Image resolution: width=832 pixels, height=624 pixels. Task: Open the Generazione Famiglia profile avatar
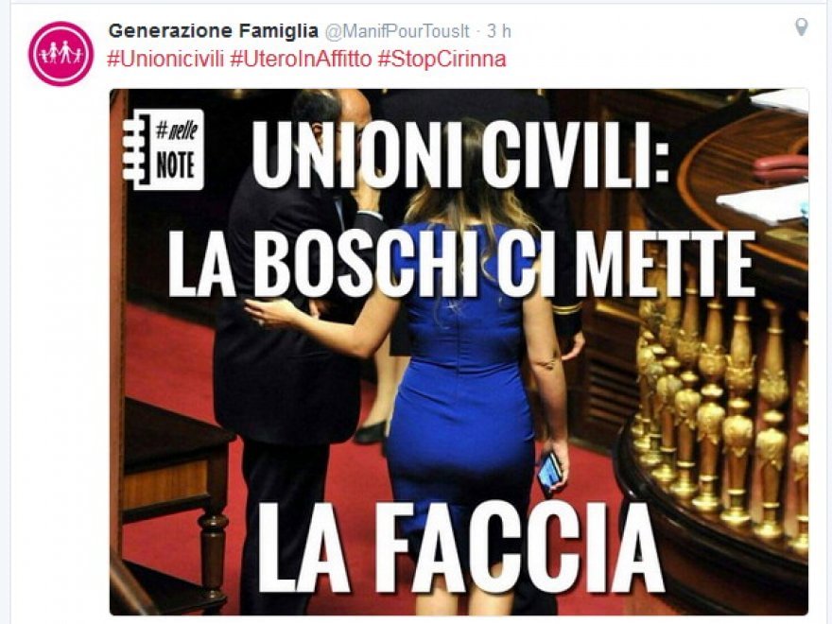[x=61, y=54]
